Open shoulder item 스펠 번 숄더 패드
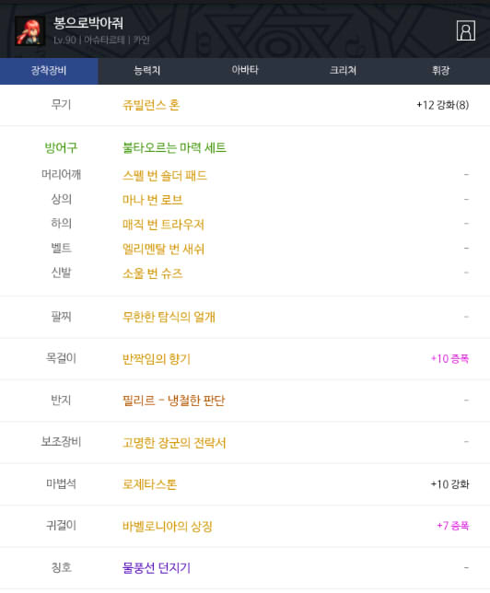The width and height of the screenshot is (490, 593). click(x=165, y=176)
